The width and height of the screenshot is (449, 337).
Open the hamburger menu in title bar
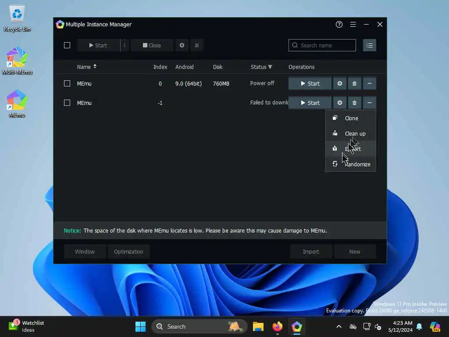click(x=353, y=25)
